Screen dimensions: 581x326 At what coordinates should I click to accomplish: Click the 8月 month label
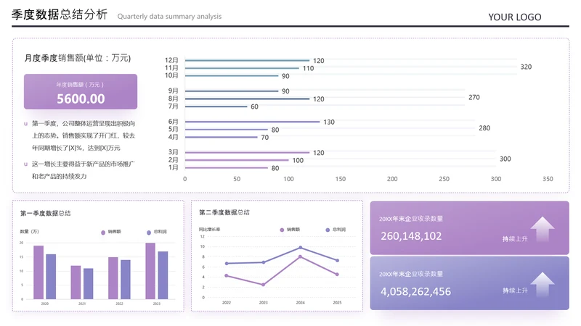(x=173, y=99)
